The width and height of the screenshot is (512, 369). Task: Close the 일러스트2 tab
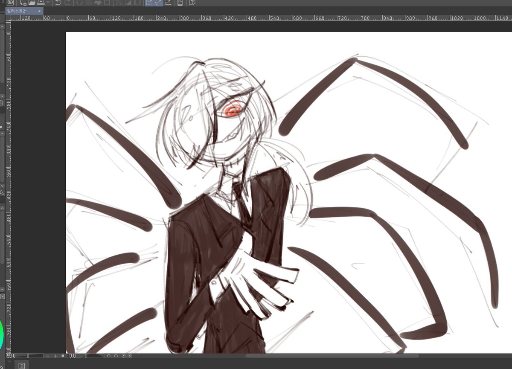tap(40, 11)
